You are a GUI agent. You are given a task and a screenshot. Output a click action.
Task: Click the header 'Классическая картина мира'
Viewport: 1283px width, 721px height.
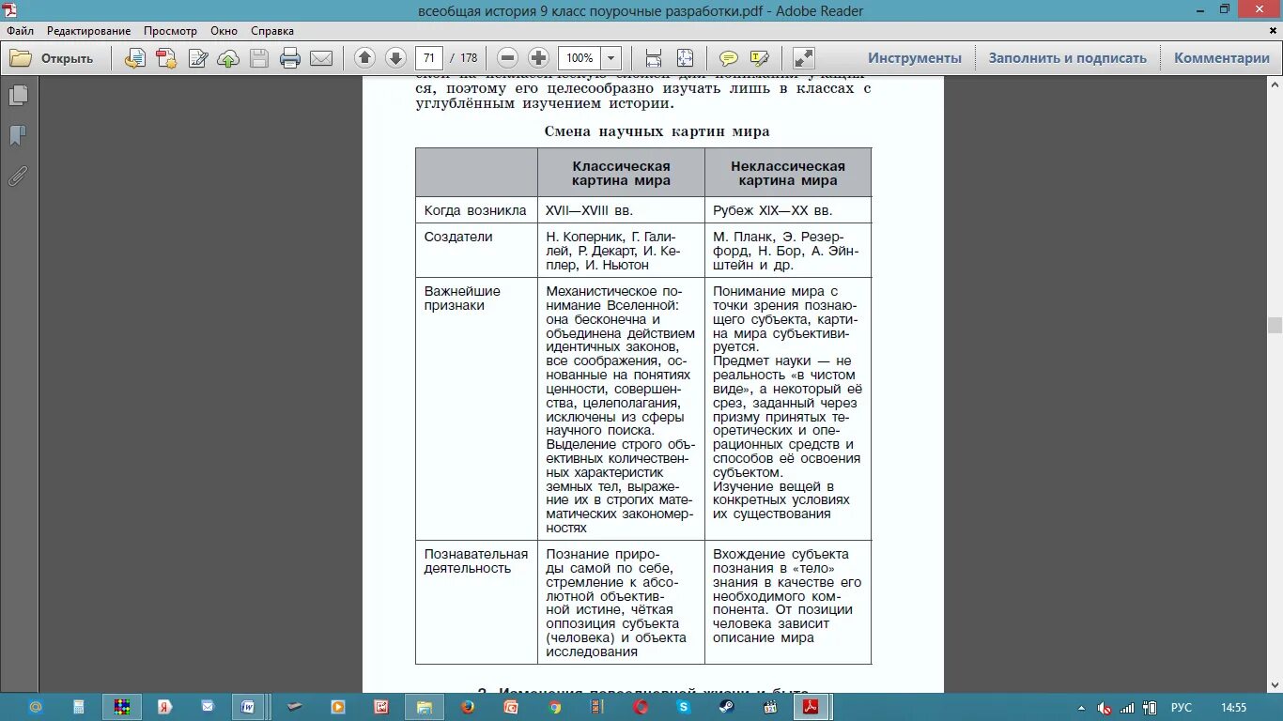tap(622, 173)
